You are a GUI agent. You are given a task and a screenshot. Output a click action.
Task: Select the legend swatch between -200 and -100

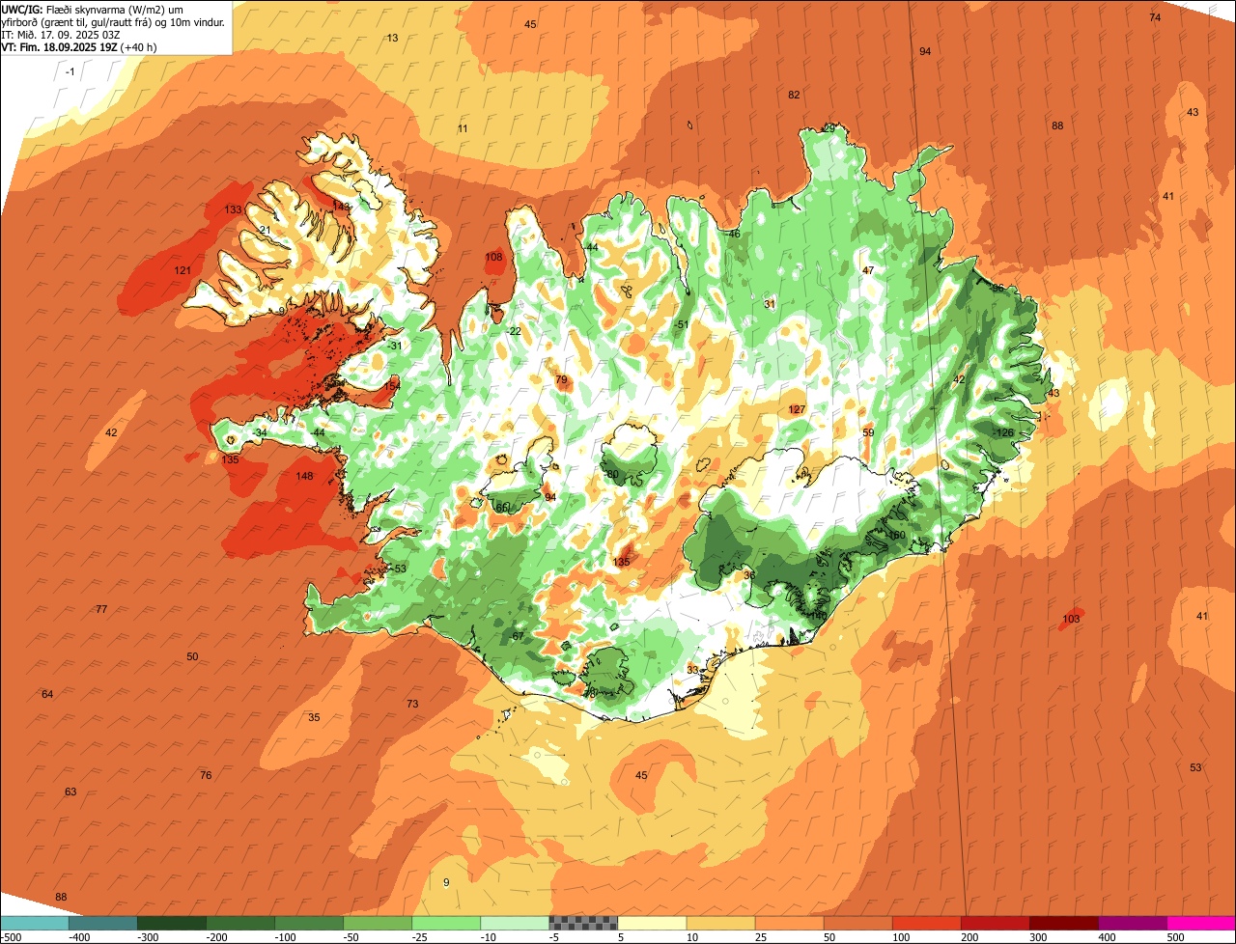point(240,923)
